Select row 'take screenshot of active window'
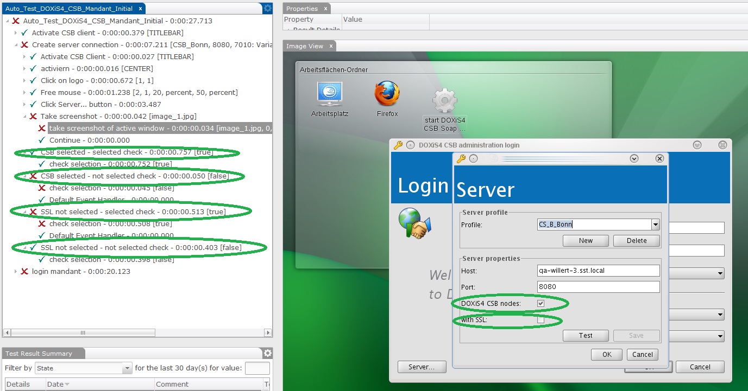The image size is (748, 391). tap(160, 128)
